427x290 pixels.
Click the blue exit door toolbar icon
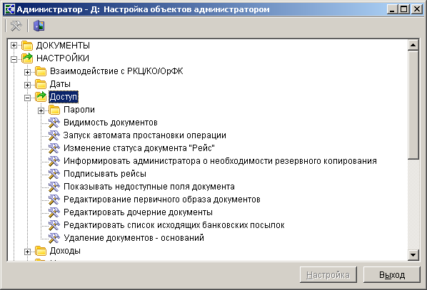point(39,26)
